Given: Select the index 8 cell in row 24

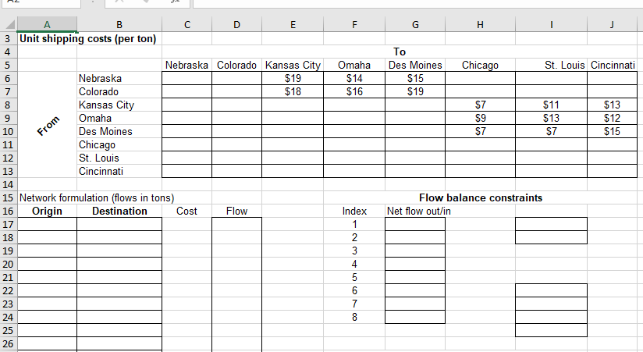Looking at the screenshot, I should click(x=354, y=317).
